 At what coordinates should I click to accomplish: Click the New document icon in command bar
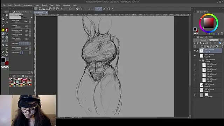pyautogui.click(x=40, y=9)
